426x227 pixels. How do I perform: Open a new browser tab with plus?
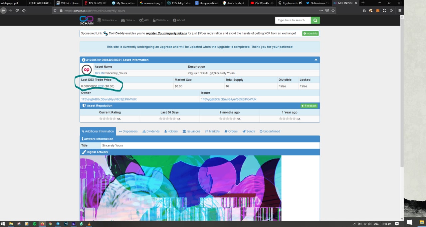point(363,3)
